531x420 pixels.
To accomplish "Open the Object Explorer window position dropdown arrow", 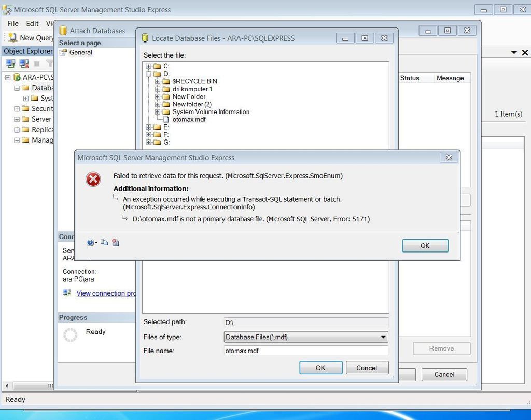I will point(514,52).
